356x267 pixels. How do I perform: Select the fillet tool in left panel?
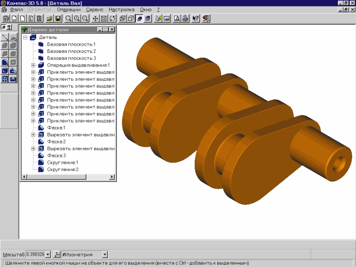pos(5,62)
